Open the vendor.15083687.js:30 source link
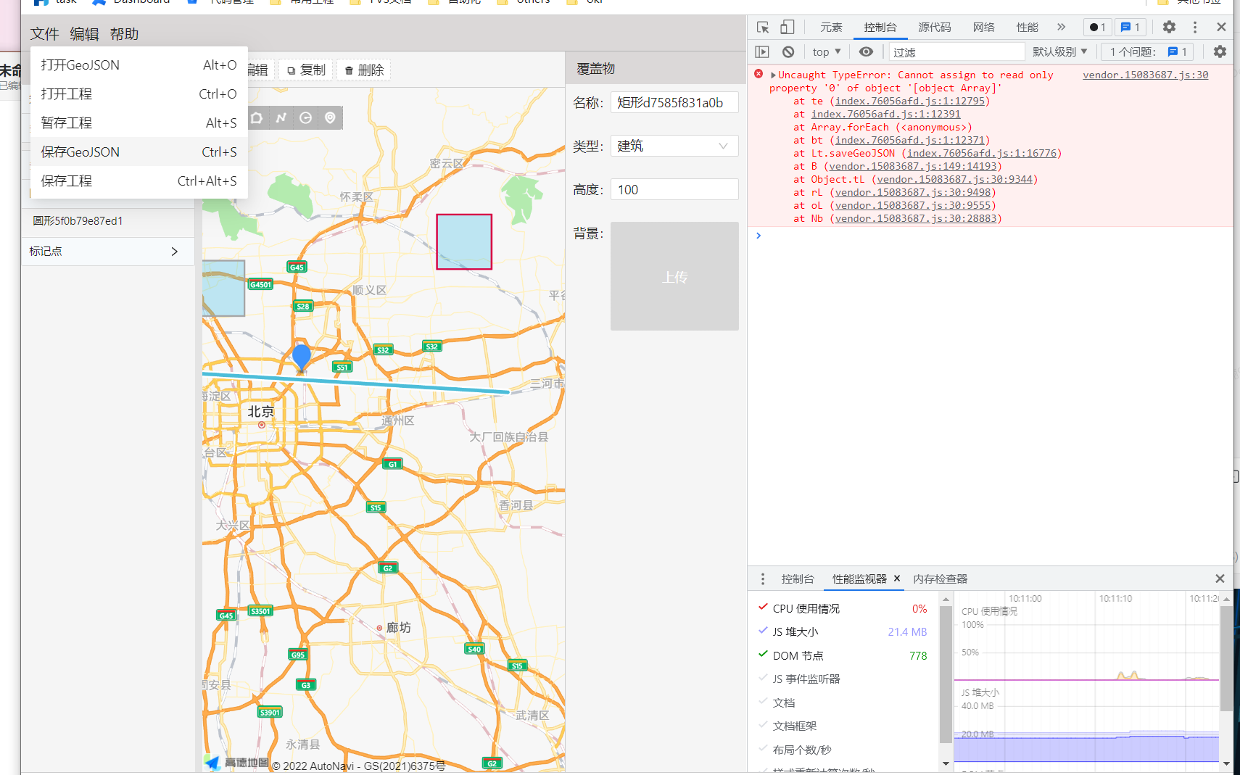1240x775 pixels. pyautogui.click(x=1146, y=75)
